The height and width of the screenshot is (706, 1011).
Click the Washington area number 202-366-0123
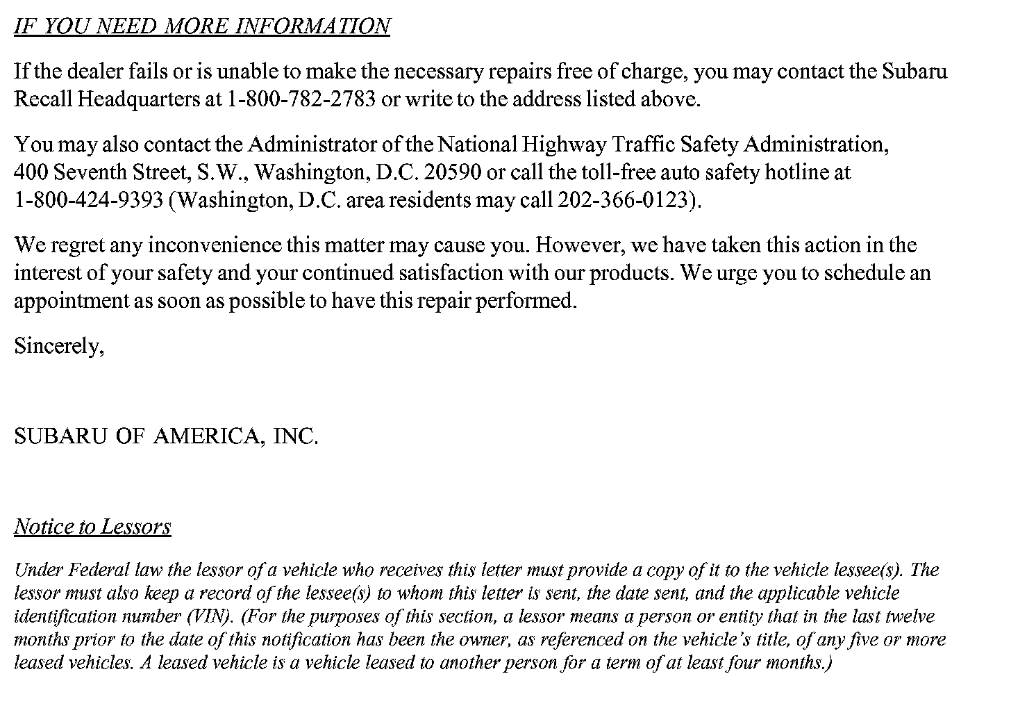622,200
